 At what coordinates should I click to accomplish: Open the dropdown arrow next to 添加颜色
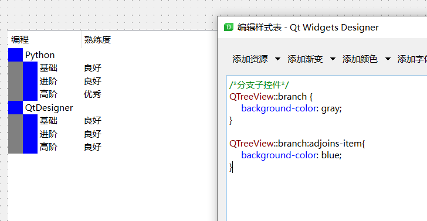[388, 59]
